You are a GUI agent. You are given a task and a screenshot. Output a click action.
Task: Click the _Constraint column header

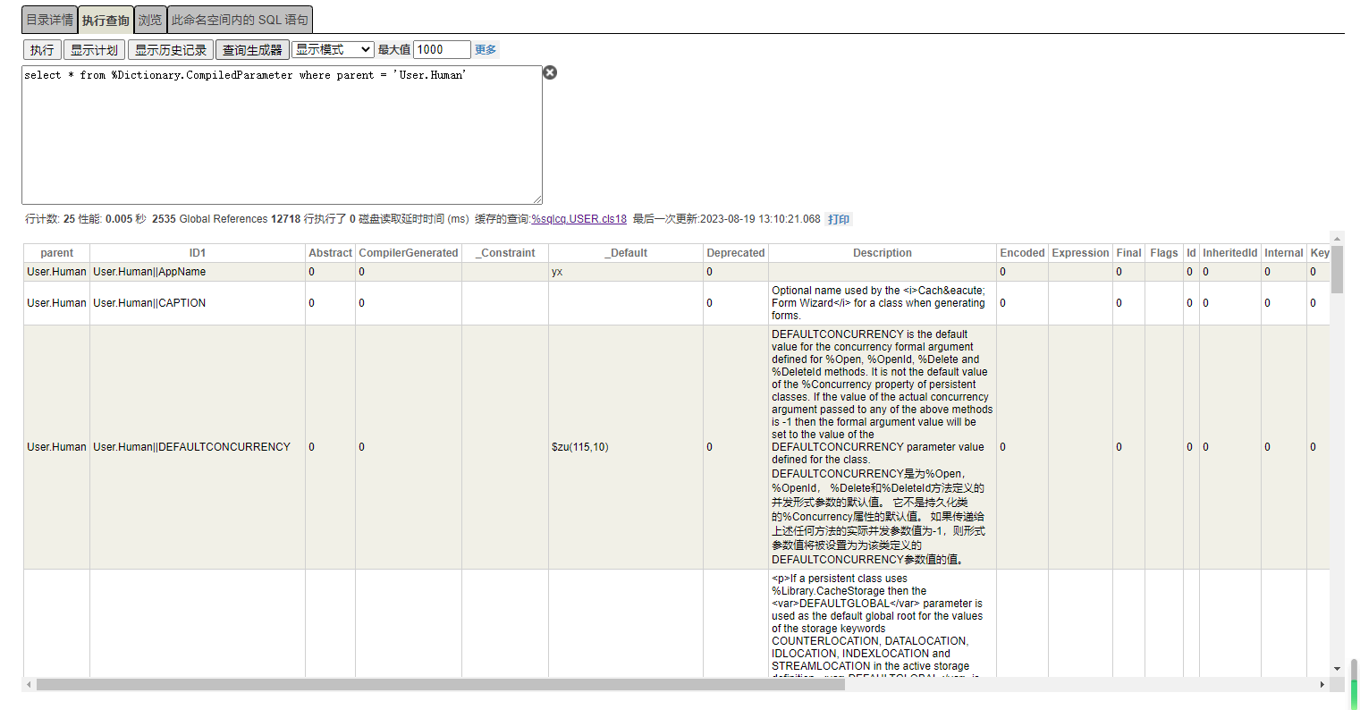coord(505,253)
